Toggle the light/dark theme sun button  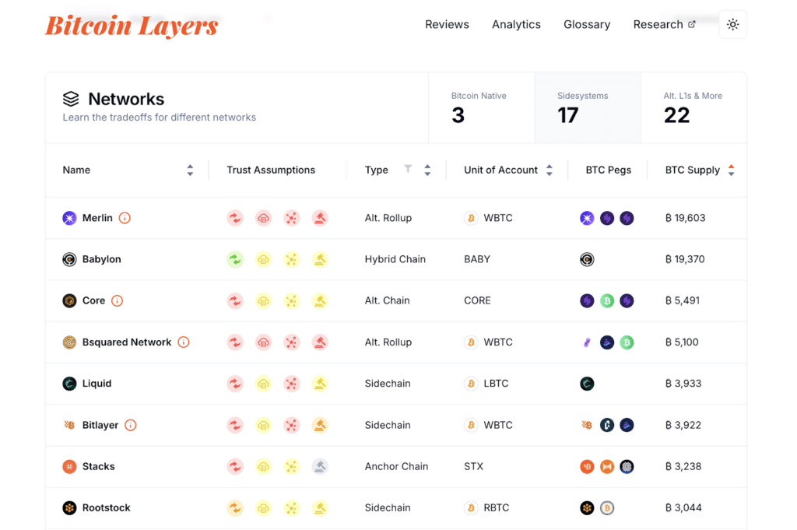coord(732,24)
